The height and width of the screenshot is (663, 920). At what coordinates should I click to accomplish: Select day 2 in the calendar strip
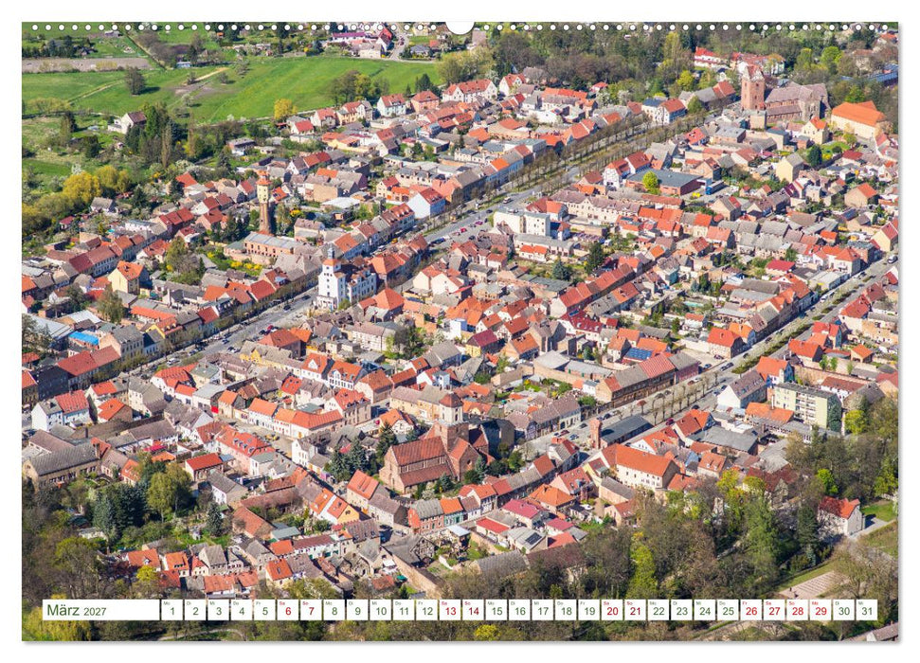[195, 610]
